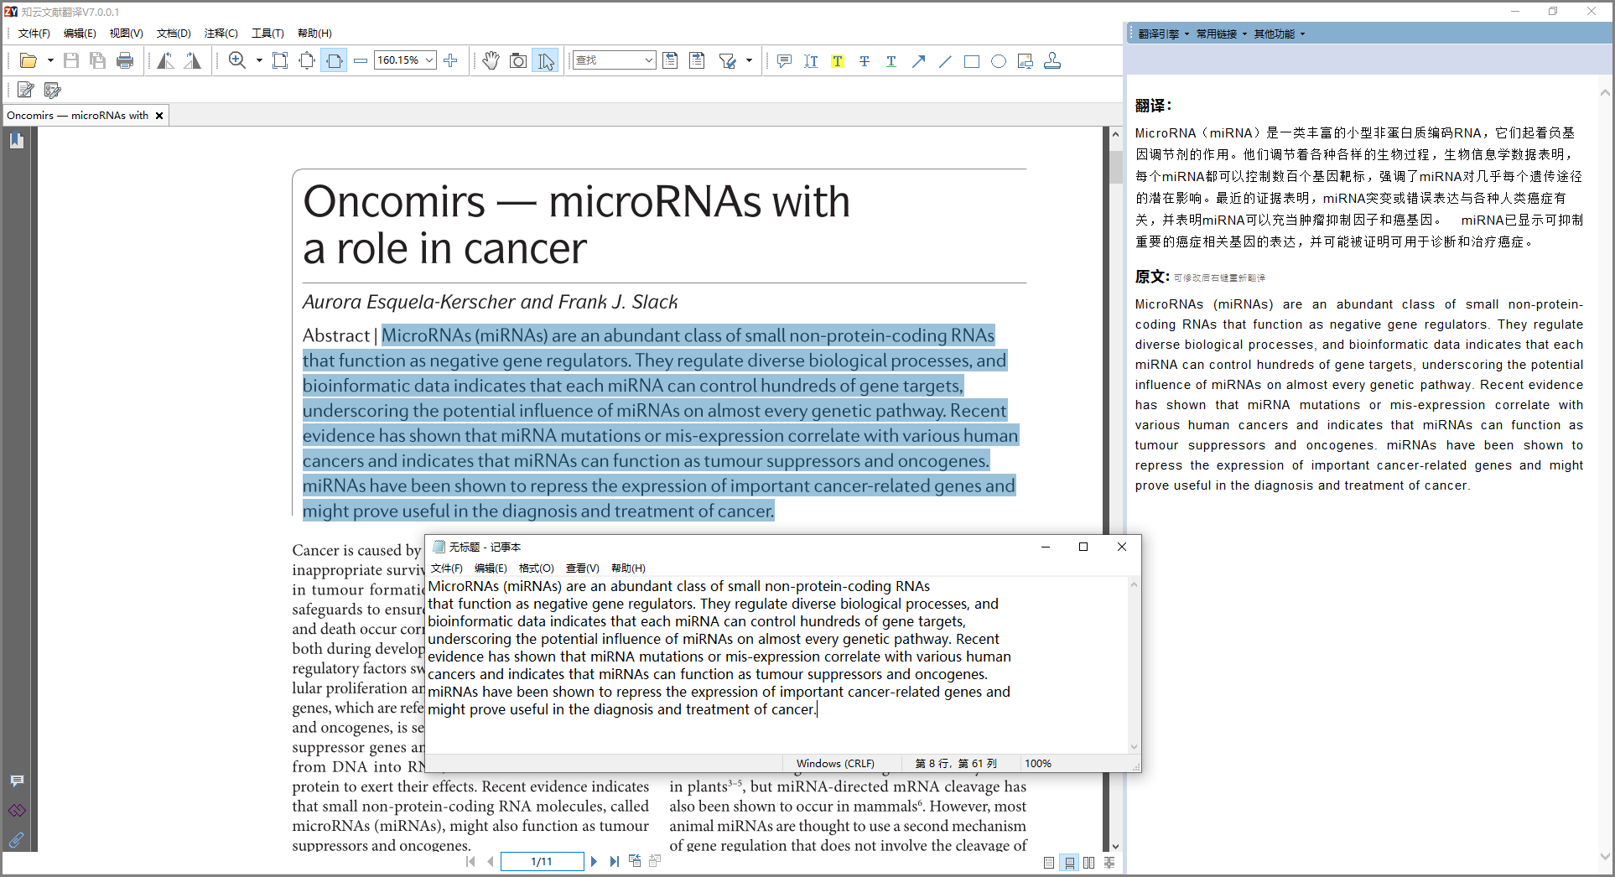1615x877 pixels.
Task: Open Notepad's 查看(V) menu
Action: (x=582, y=568)
